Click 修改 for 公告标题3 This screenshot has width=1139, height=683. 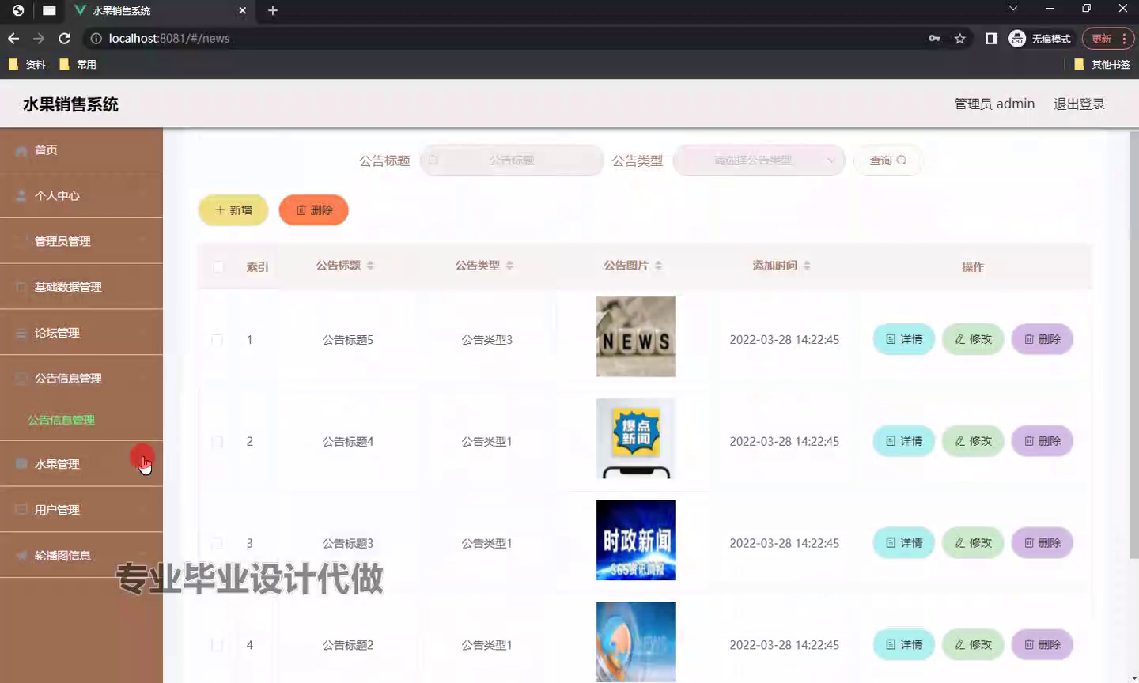973,543
